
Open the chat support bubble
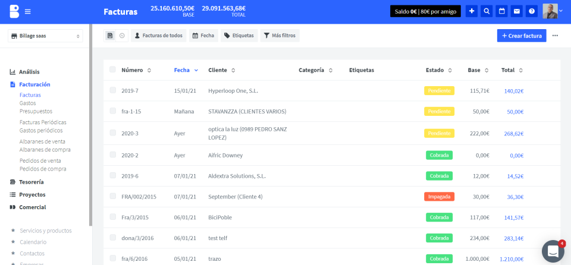[x=553, y=251]
